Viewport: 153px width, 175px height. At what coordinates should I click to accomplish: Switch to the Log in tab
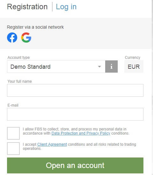[x=66, y=7]
